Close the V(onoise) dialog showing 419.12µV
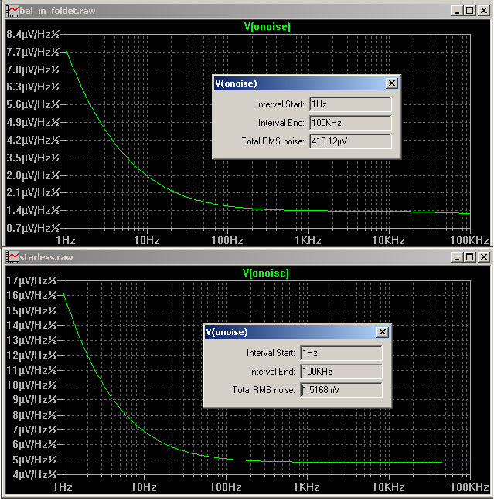 click(392, 83)
